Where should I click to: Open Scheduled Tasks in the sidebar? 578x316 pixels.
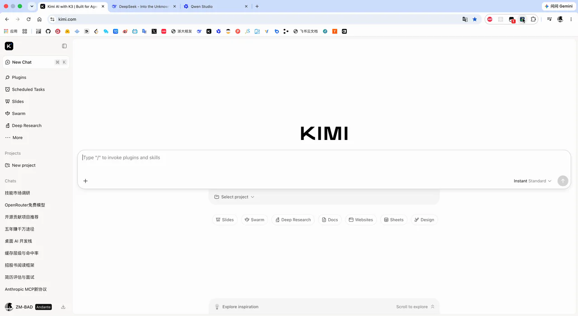[36, 89]
